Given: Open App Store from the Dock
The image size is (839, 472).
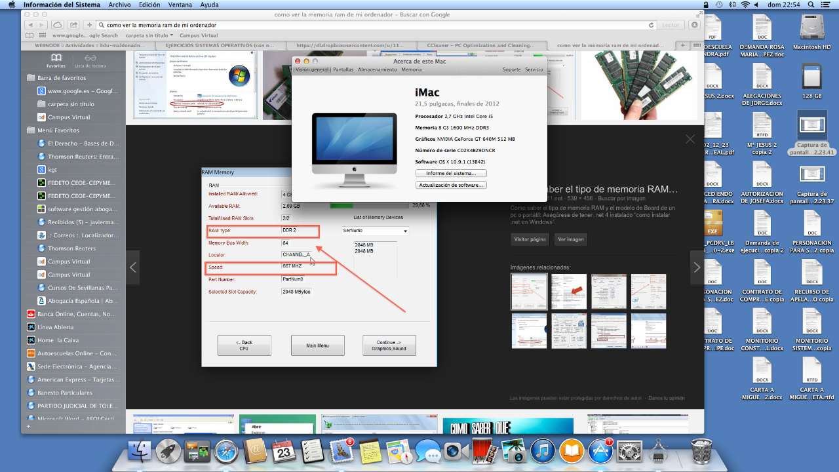Looking at the screenshot, I should [x=600, y=451].
